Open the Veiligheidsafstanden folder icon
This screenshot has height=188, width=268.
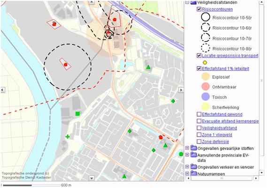[x=193, y=2]
